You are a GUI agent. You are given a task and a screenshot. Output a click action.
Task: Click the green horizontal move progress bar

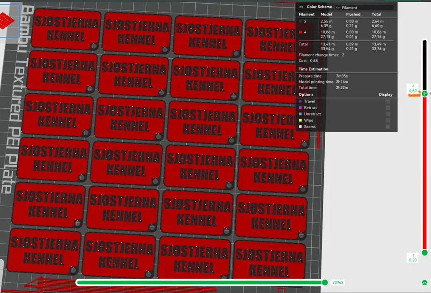tap(200, 282)
